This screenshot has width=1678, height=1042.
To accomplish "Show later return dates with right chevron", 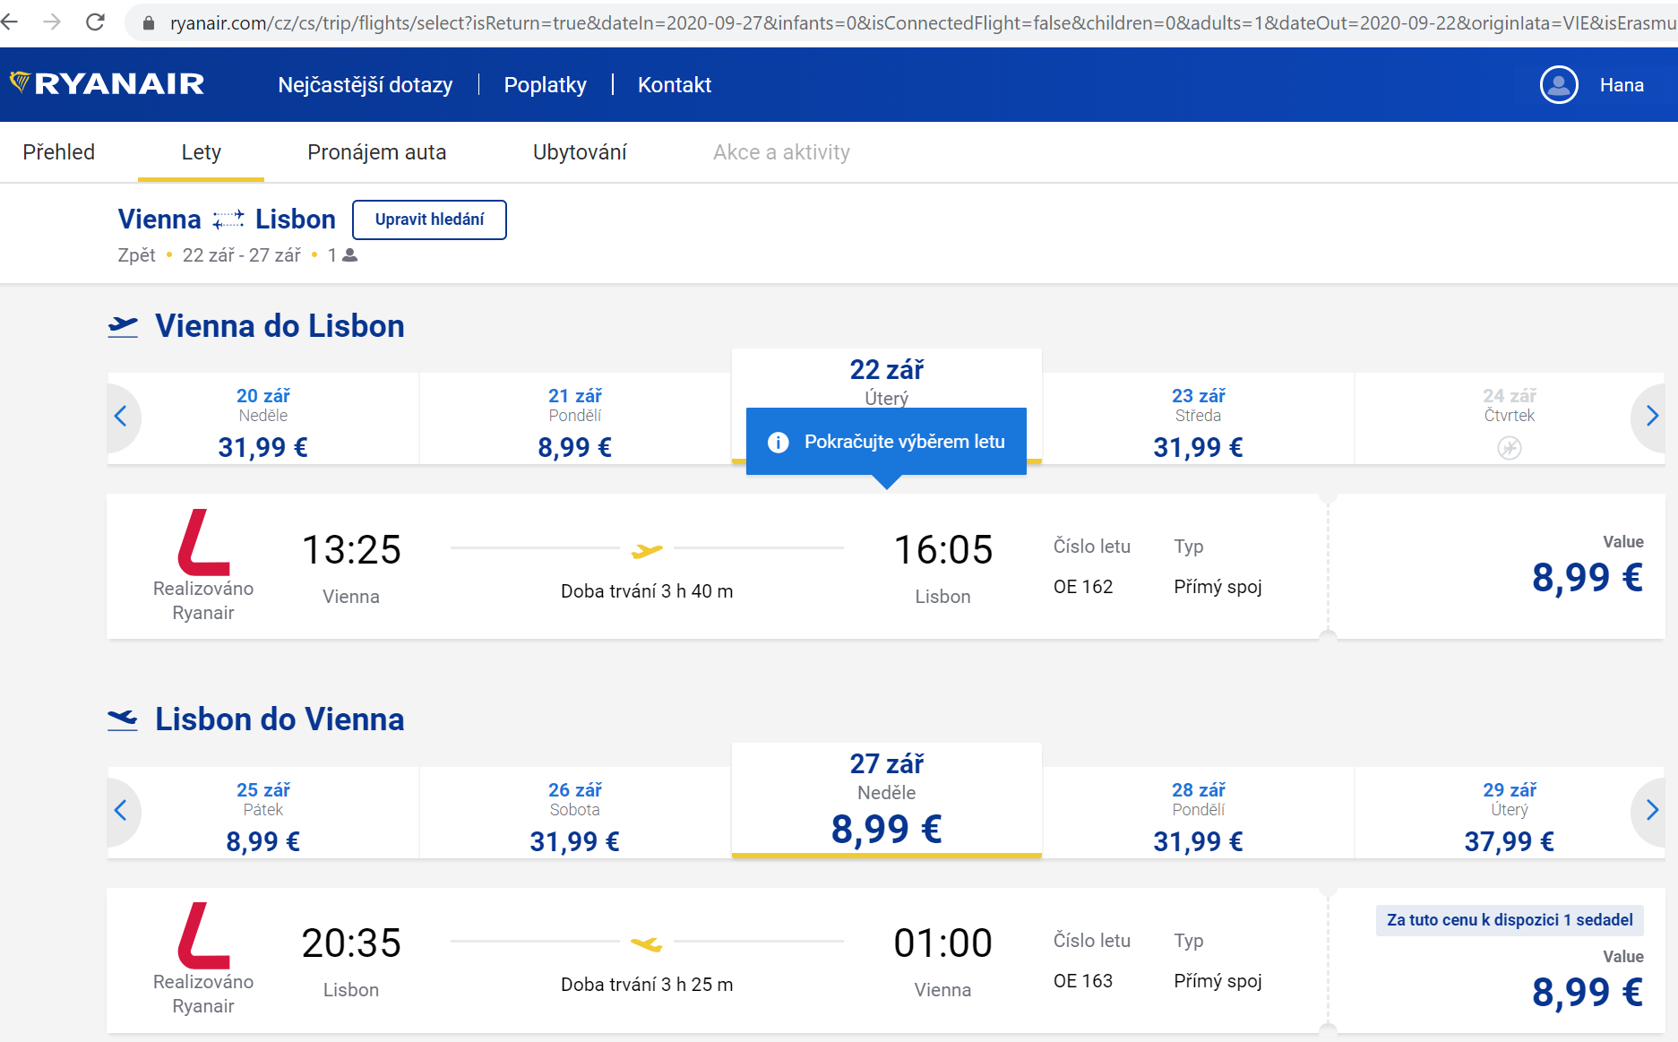I will point(1652,810).
